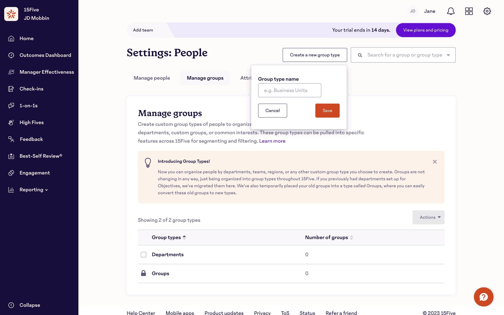Click the Reporting bar chart icon
504x315 pixels.
click(x=11, y=190)
